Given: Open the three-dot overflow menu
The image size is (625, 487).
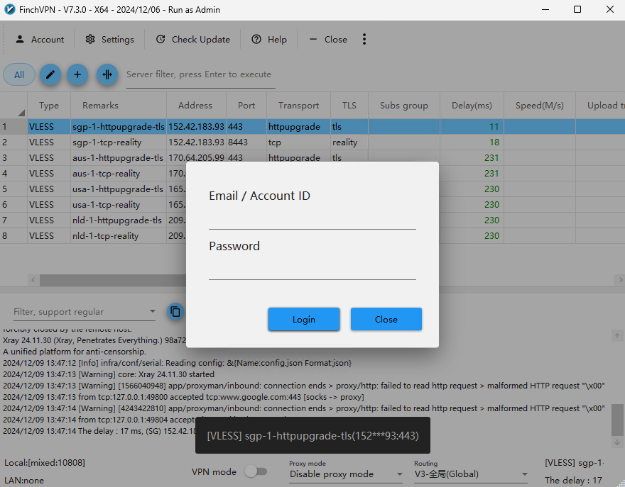Looking at the screenshot, I should coord(364,40).
